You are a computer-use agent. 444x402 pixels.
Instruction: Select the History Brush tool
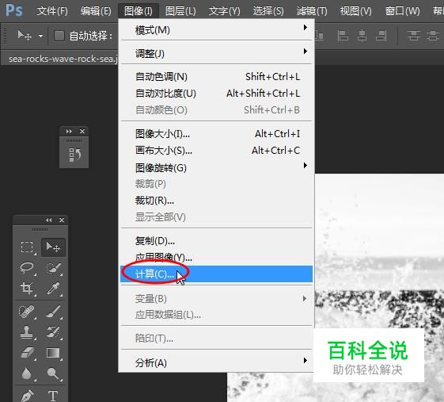53,332
